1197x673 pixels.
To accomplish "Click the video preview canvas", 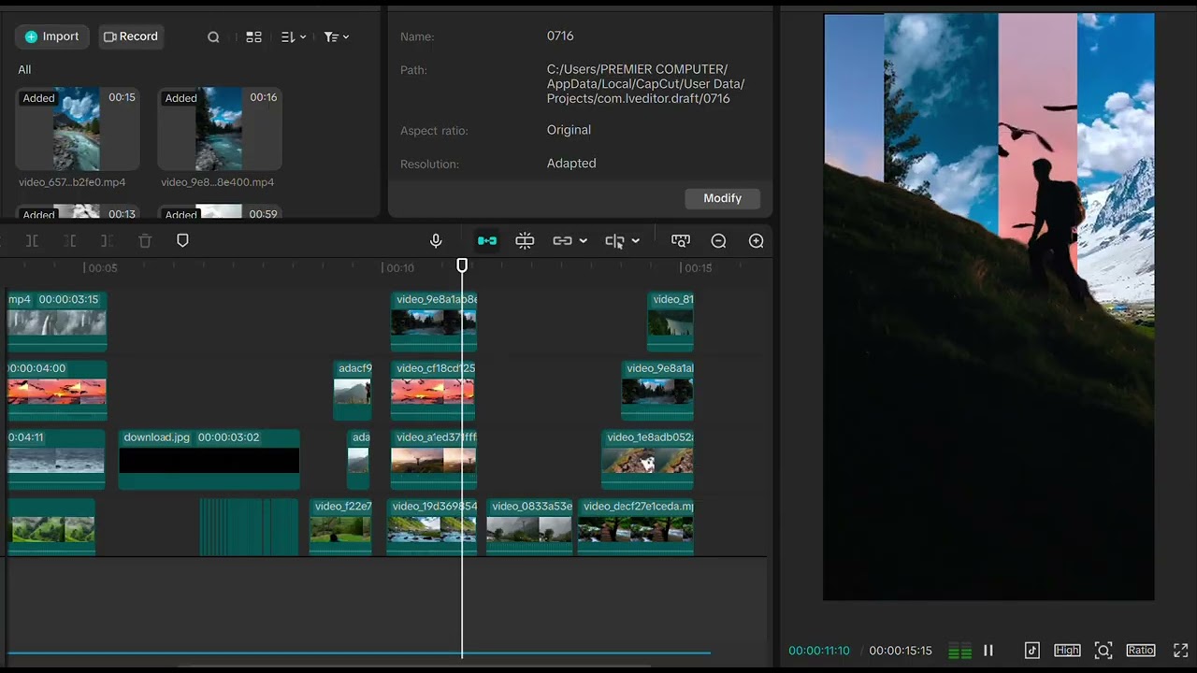I will [988, 307].
